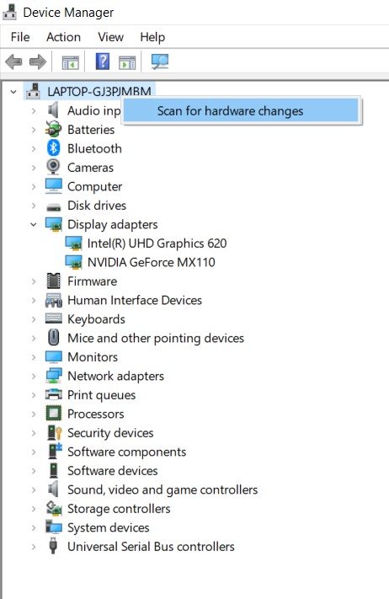The width and height of the screenshot is (389, 599).
Task: Select the Keyboards icon
Action: pyautogui.click(x=53, y=318)
